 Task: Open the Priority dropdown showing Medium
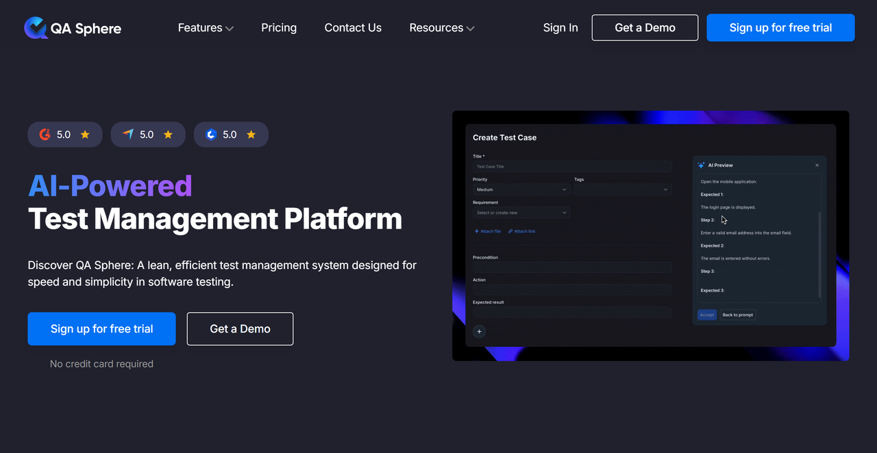click(521, 190)
